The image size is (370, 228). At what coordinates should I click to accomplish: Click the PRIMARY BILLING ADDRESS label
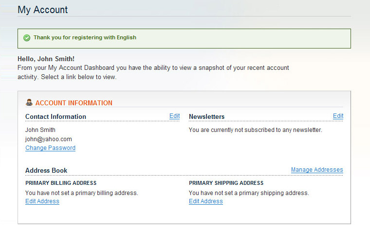click(61, 183)
